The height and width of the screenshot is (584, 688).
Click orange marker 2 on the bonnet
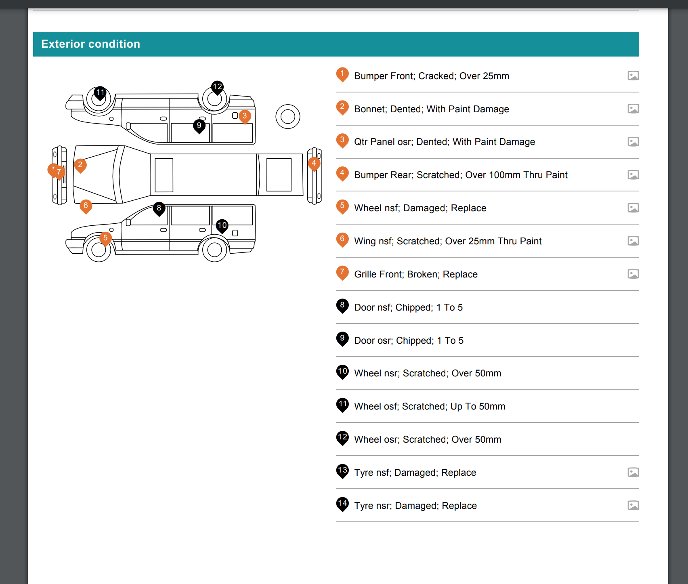point(80,165)
